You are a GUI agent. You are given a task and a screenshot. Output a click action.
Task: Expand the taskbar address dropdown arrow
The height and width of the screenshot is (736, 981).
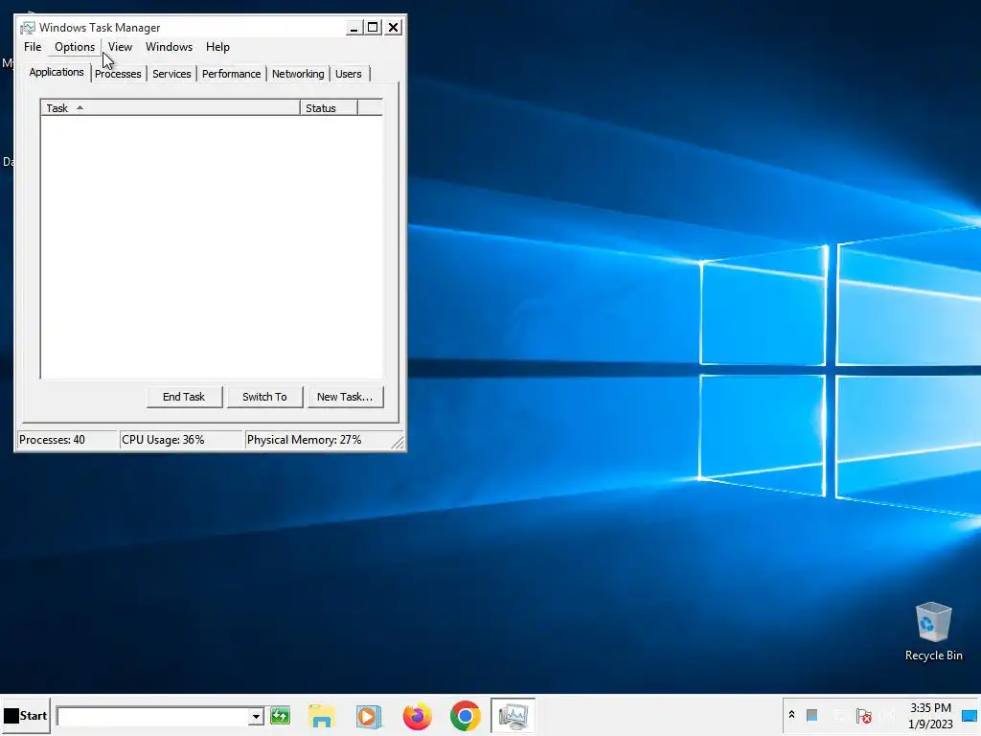256,716
